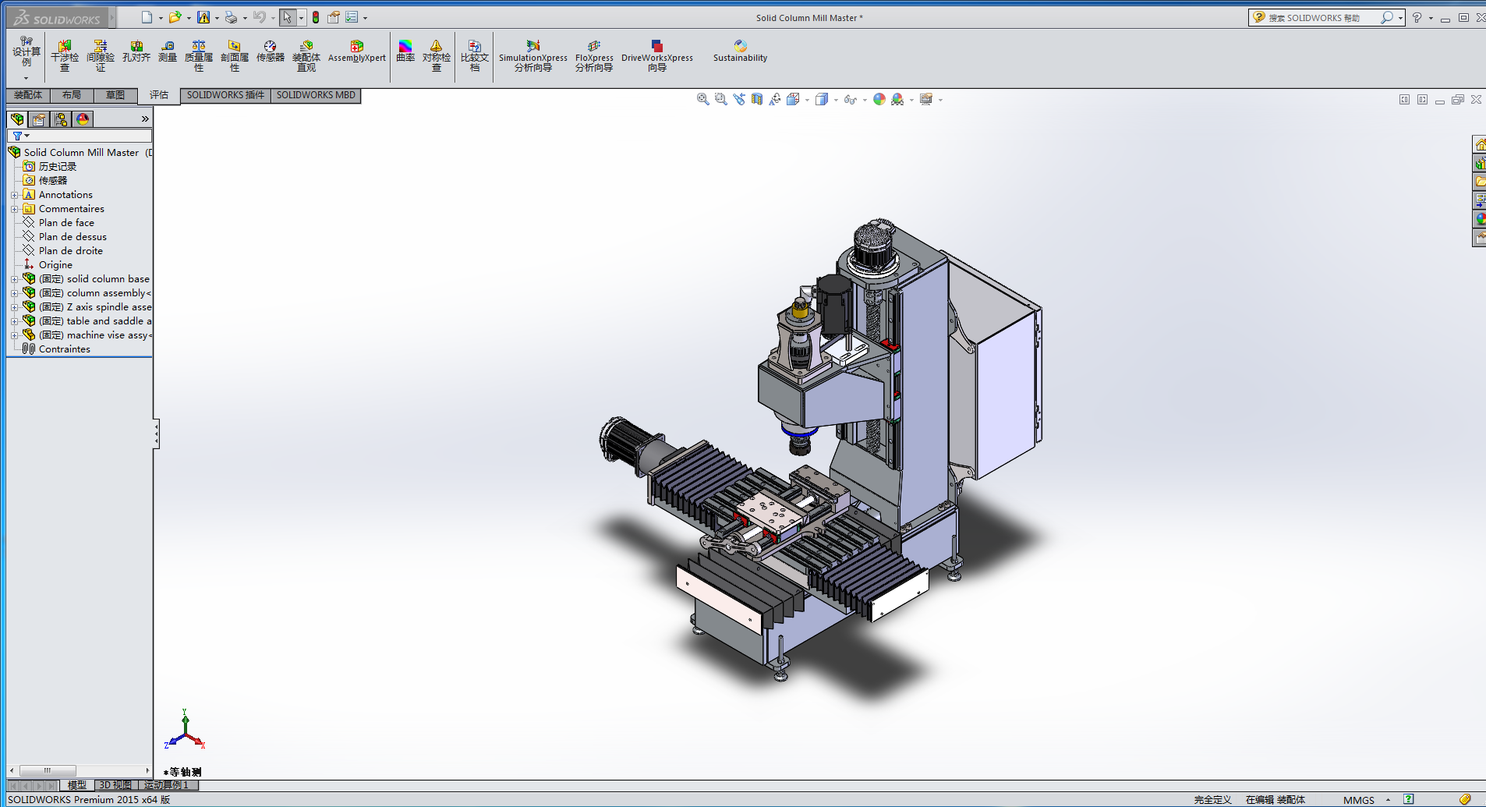Expand the solid column base tree node

point(16,278)
